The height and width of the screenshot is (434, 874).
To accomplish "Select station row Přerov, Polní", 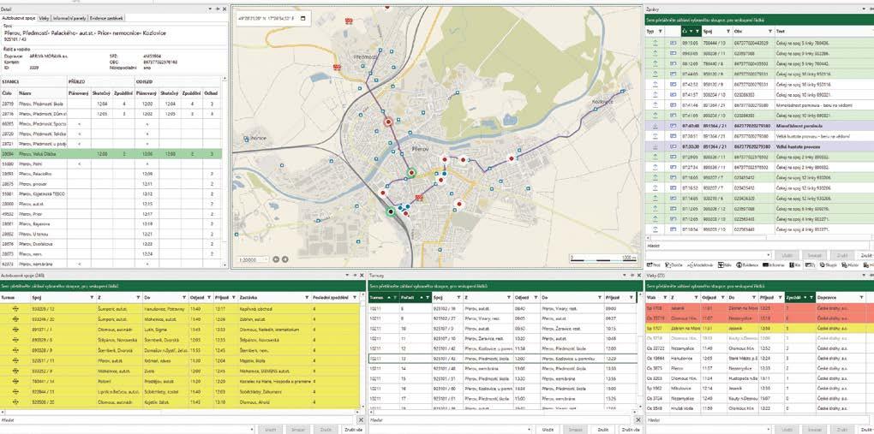I will [111, 163].
